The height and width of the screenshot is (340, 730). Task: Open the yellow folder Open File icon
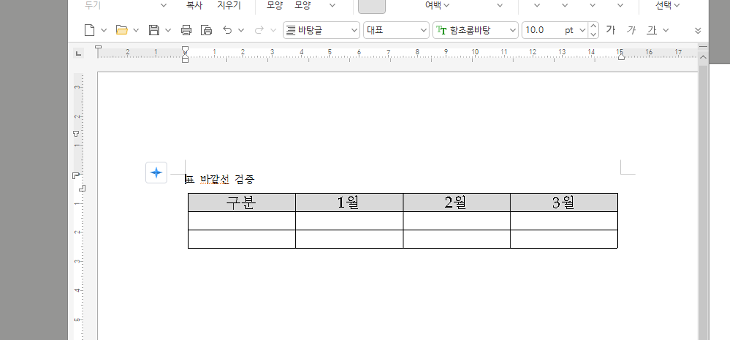point(122,30)
